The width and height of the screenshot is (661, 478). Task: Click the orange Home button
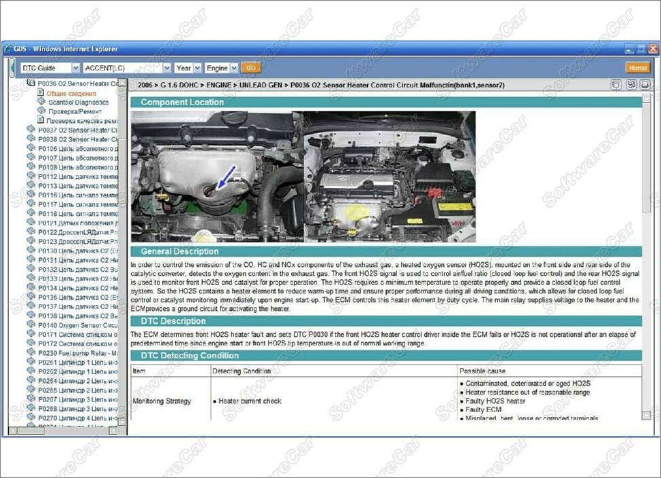(x=637, y=68)
